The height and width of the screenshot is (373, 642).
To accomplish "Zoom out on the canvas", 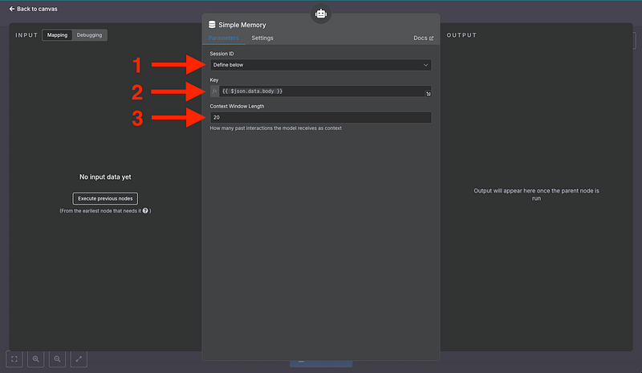I will click(x=57, y=359).
